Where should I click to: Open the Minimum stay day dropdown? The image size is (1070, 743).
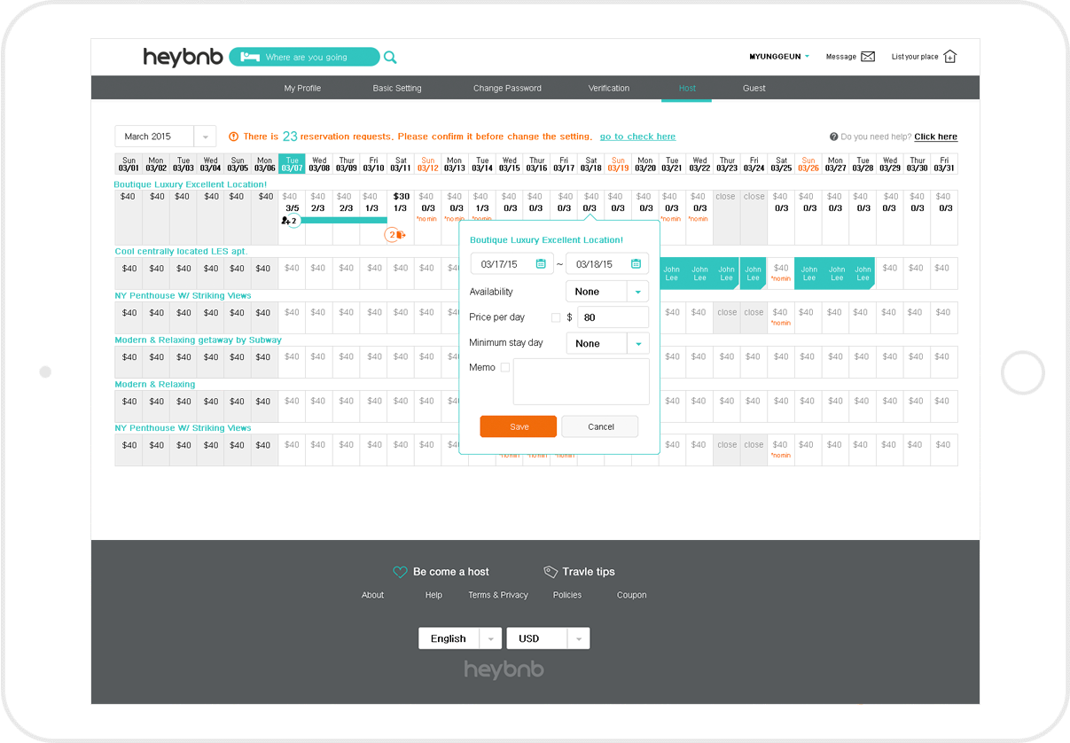637,344
